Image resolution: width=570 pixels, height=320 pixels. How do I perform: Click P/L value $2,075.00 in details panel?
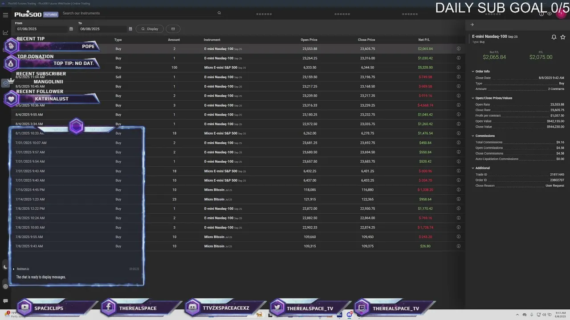pos(541,57)
